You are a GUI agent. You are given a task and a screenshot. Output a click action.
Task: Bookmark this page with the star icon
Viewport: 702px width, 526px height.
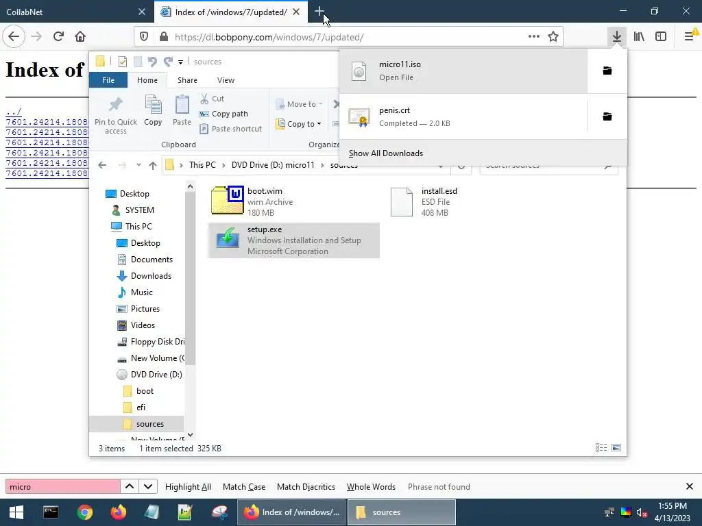tap(553, 37)
